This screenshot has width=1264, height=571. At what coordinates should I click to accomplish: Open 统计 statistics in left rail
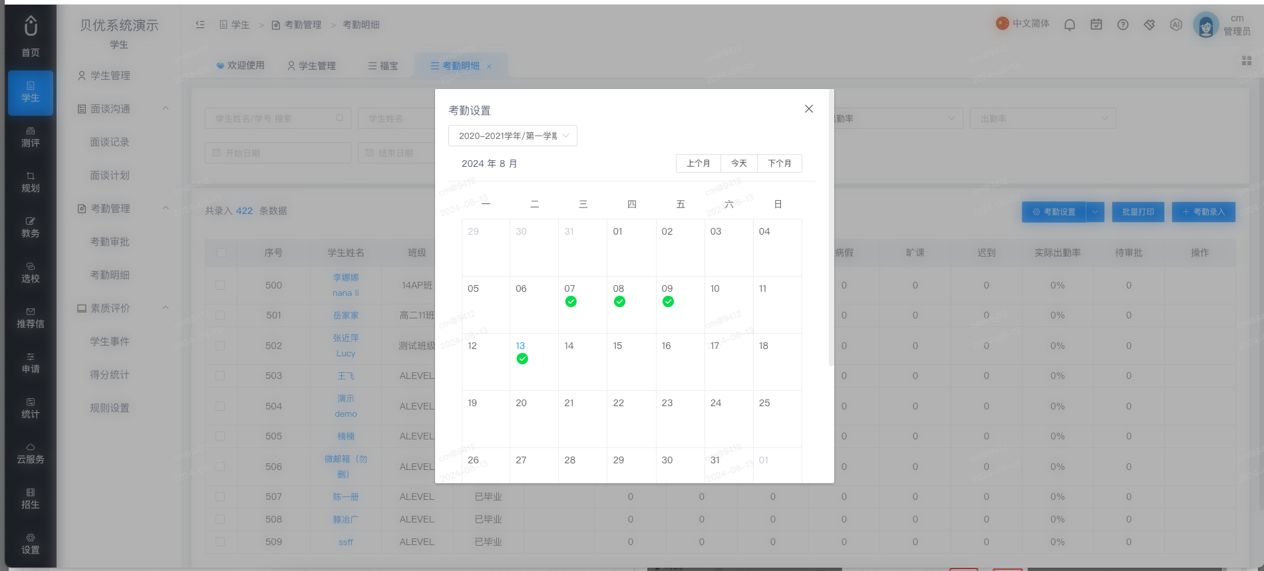click(31, 408)
